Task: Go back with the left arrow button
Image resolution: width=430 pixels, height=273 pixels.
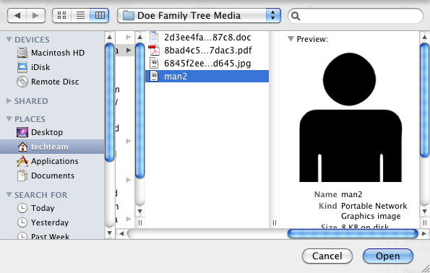Action: pyautogui.click(x=17, y=16)
